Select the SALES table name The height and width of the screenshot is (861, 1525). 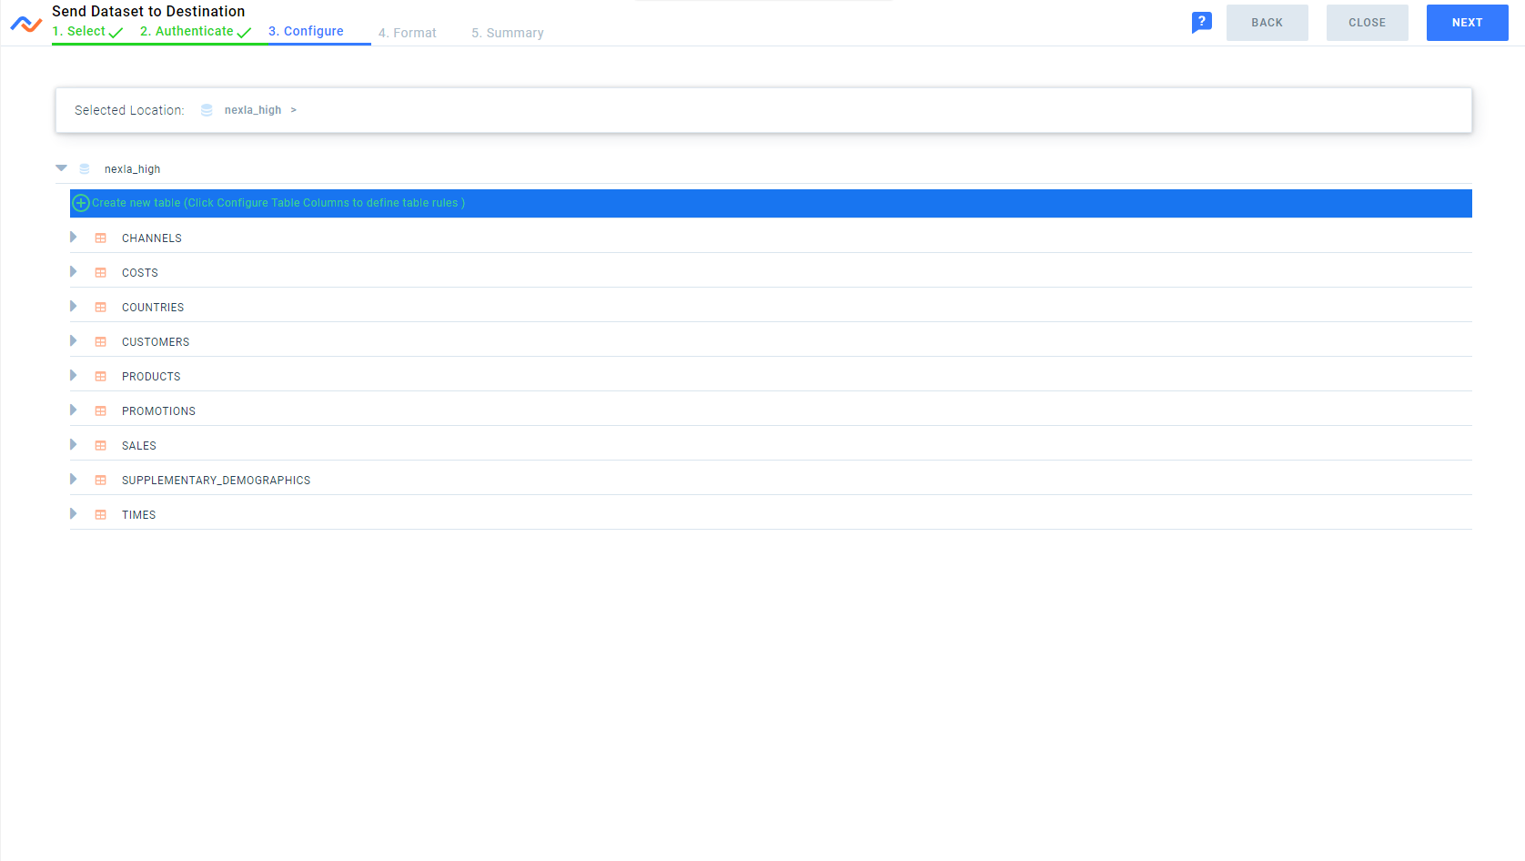(x=139, y=446)
